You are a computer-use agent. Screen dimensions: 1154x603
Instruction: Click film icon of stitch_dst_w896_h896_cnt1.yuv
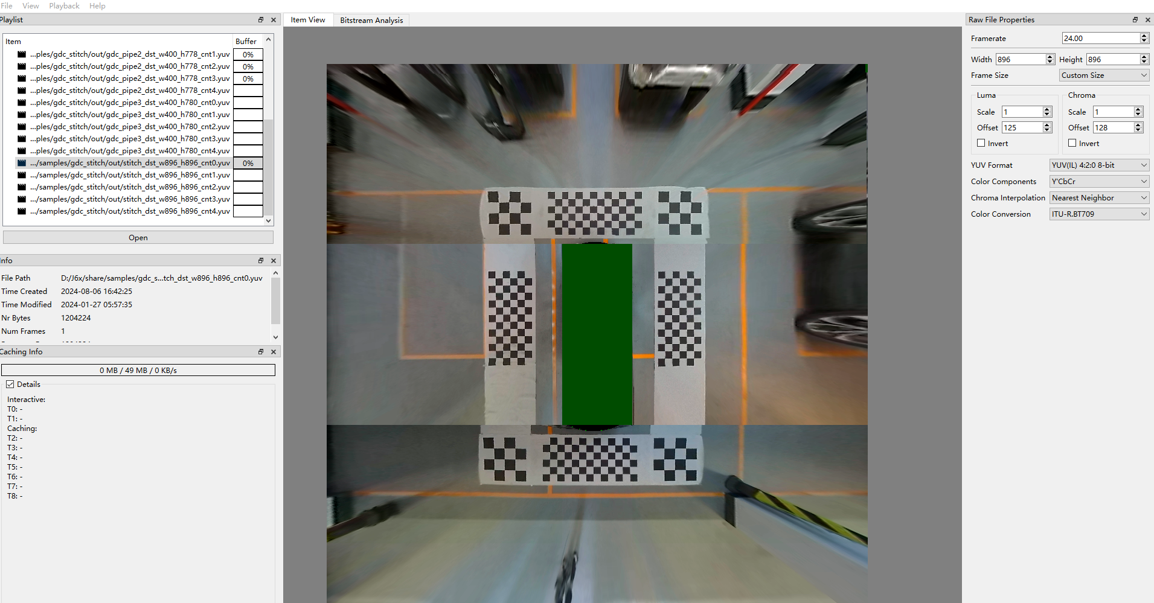click(x=22, y=175)
